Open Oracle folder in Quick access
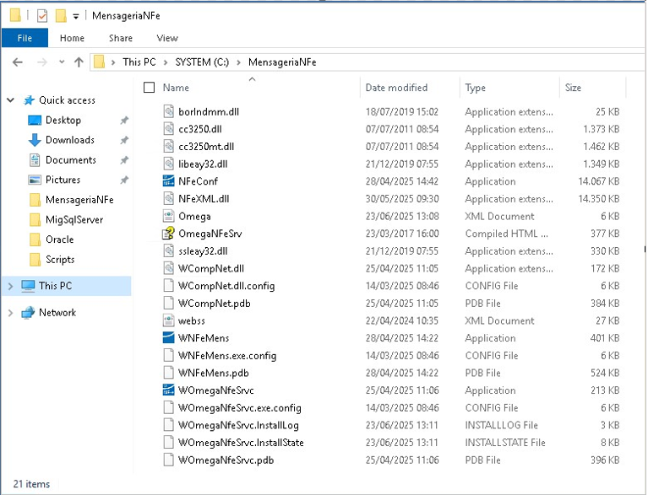 [x=60, y=239]
